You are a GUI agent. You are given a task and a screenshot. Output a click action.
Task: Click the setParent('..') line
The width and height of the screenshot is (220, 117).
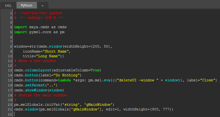coord(36,85)
